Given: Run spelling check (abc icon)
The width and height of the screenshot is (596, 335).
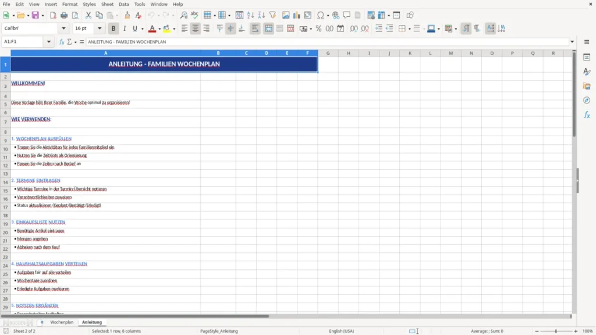Looking at the screenshot, I should (194, 15).
